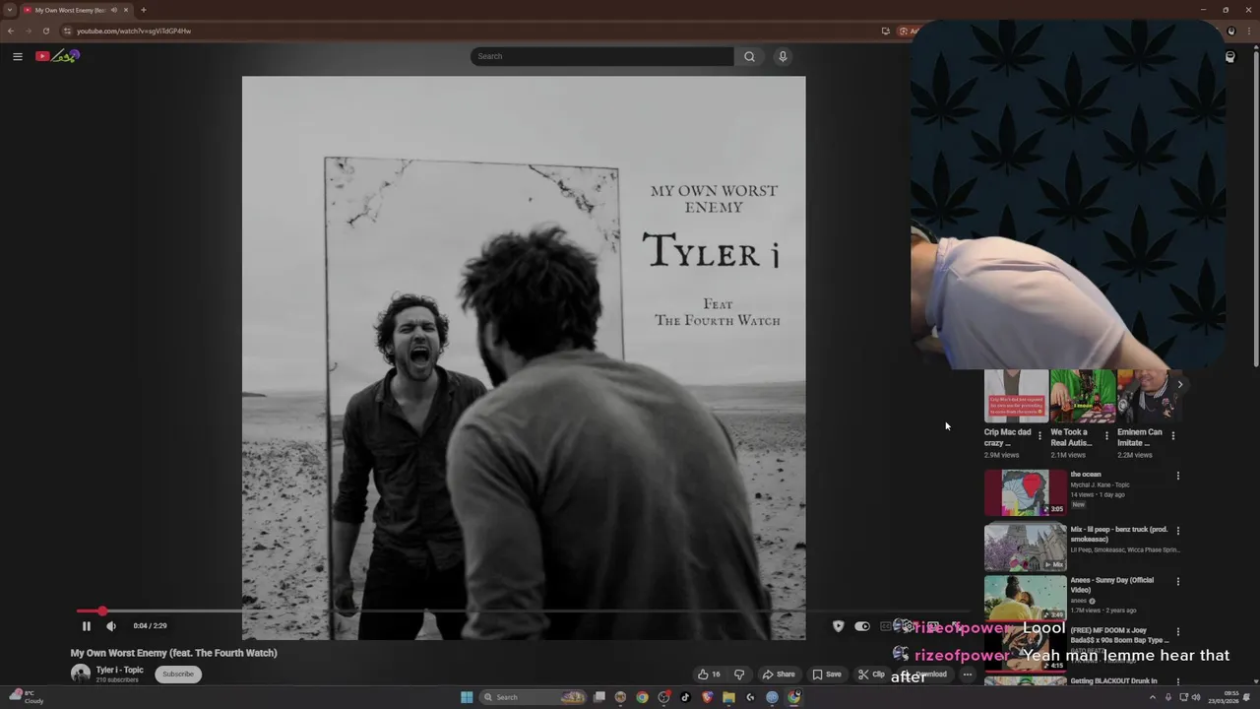
Task: Open the 'Crip Mac dad crazy' short
Action: (1016, 395)
